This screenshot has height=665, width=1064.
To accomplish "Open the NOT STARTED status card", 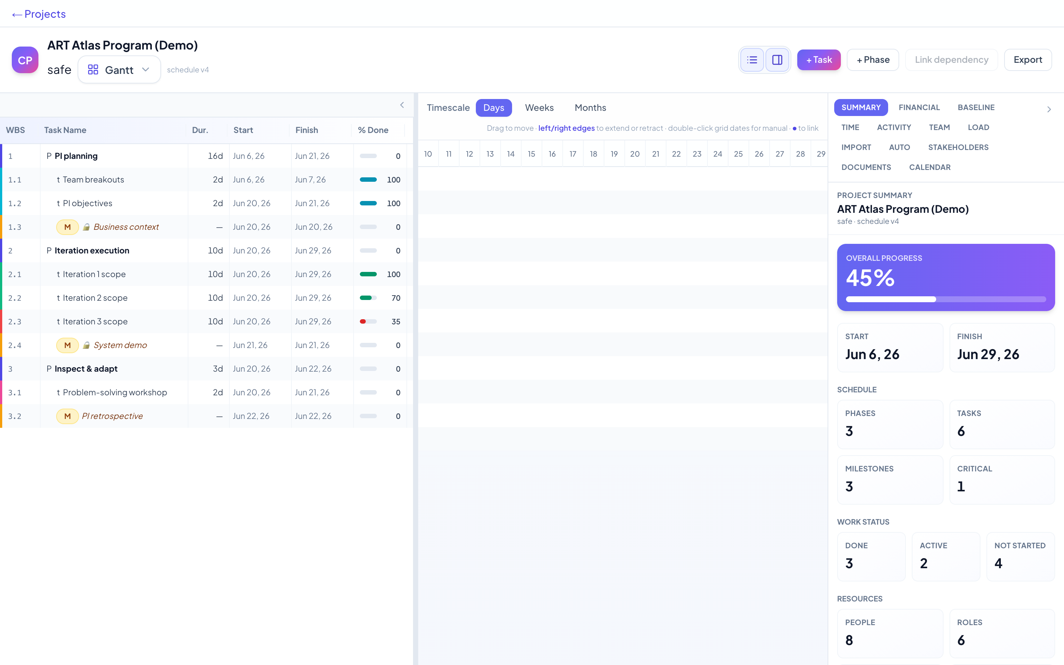I will pos(1020,557).
